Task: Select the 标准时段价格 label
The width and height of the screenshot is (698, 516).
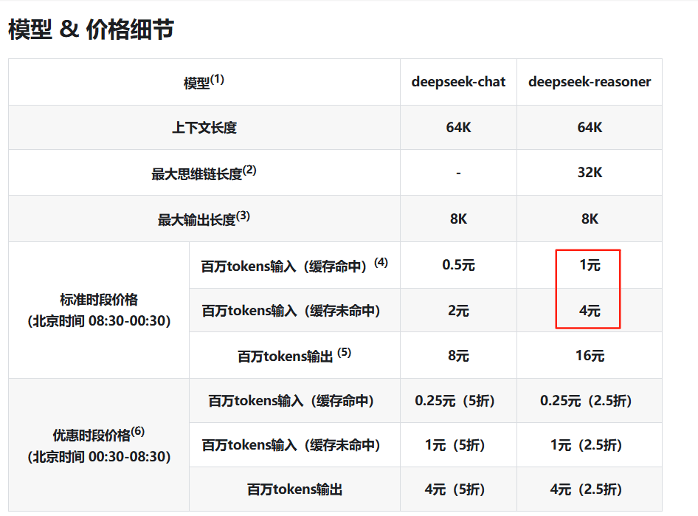Action: click(x=99, y=300)
